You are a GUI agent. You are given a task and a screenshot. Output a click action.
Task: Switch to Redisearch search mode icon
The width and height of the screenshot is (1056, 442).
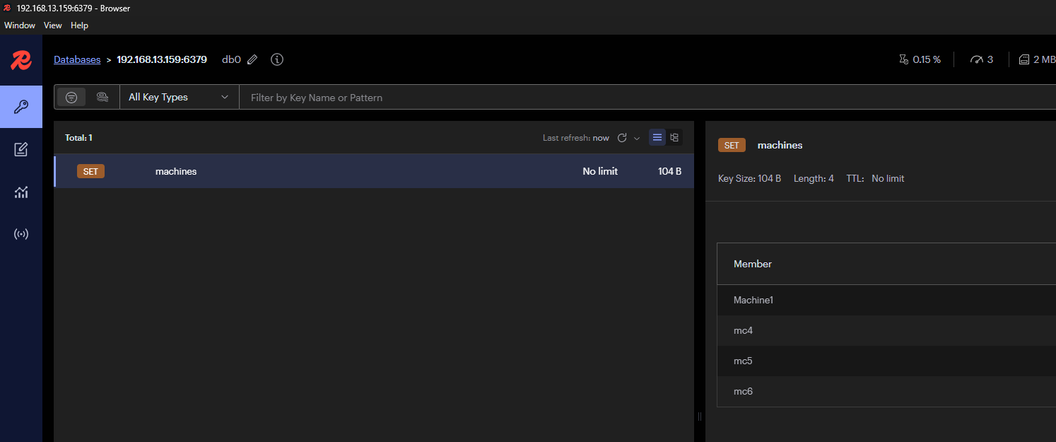click(102, 97)
